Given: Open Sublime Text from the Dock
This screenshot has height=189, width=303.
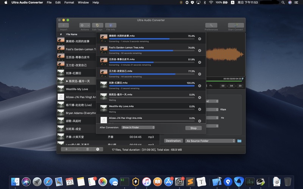Looking at the screenshot, I should [191, 182].
